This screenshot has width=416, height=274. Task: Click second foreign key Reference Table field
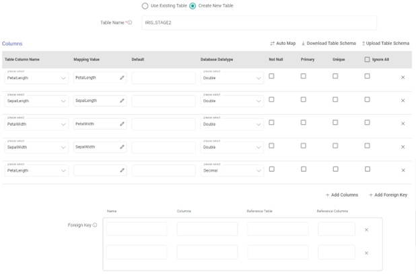coord(278,253)
